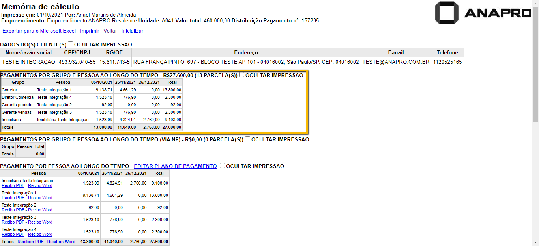Click the Imprimir link

click(90, 31)
